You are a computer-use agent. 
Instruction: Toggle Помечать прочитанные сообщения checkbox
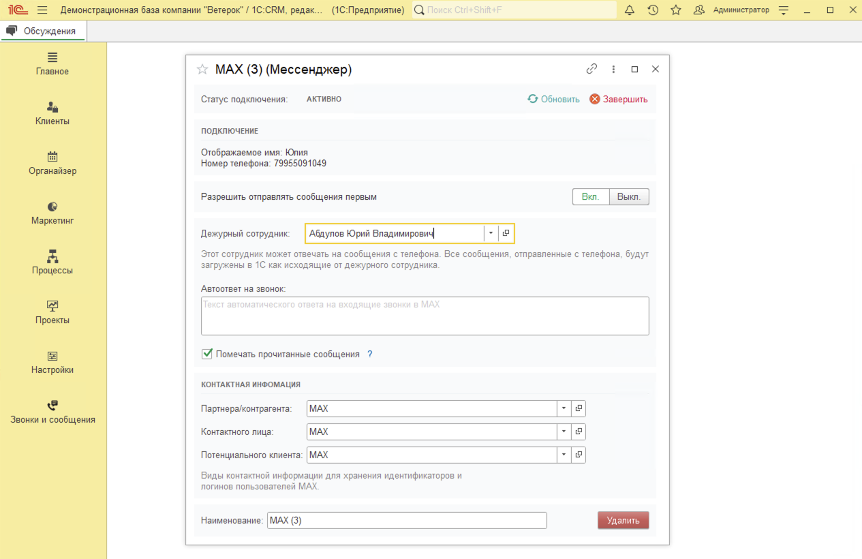pyautogui.click(x=207, y=354)
